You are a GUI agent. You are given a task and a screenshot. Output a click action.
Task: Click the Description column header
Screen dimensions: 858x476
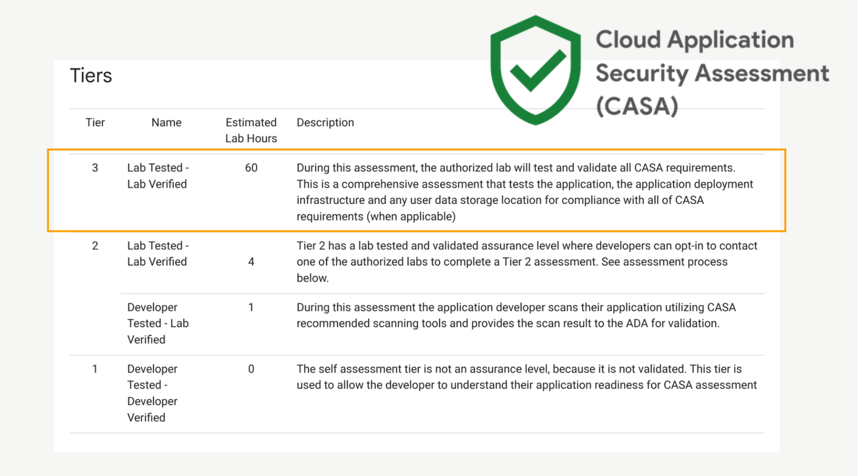pyautogui.click(x=325, y=122)
